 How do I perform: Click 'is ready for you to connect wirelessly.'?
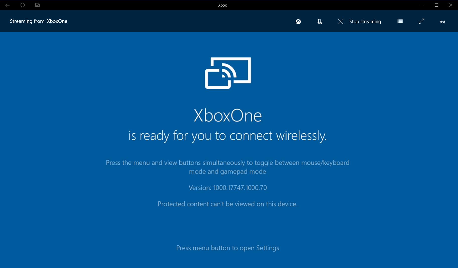point(228,136)
